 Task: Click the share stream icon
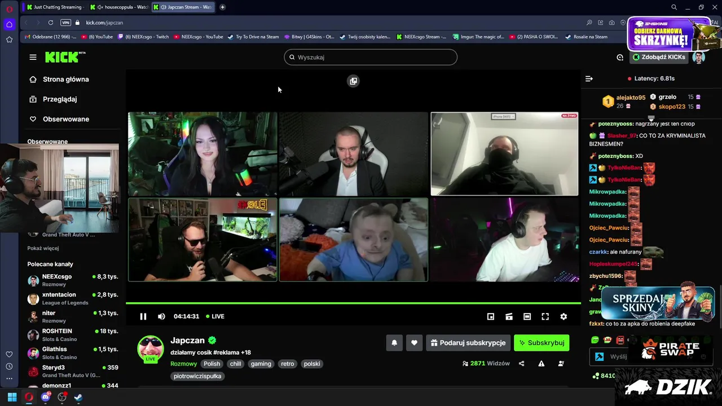click(x=521, y=364)
